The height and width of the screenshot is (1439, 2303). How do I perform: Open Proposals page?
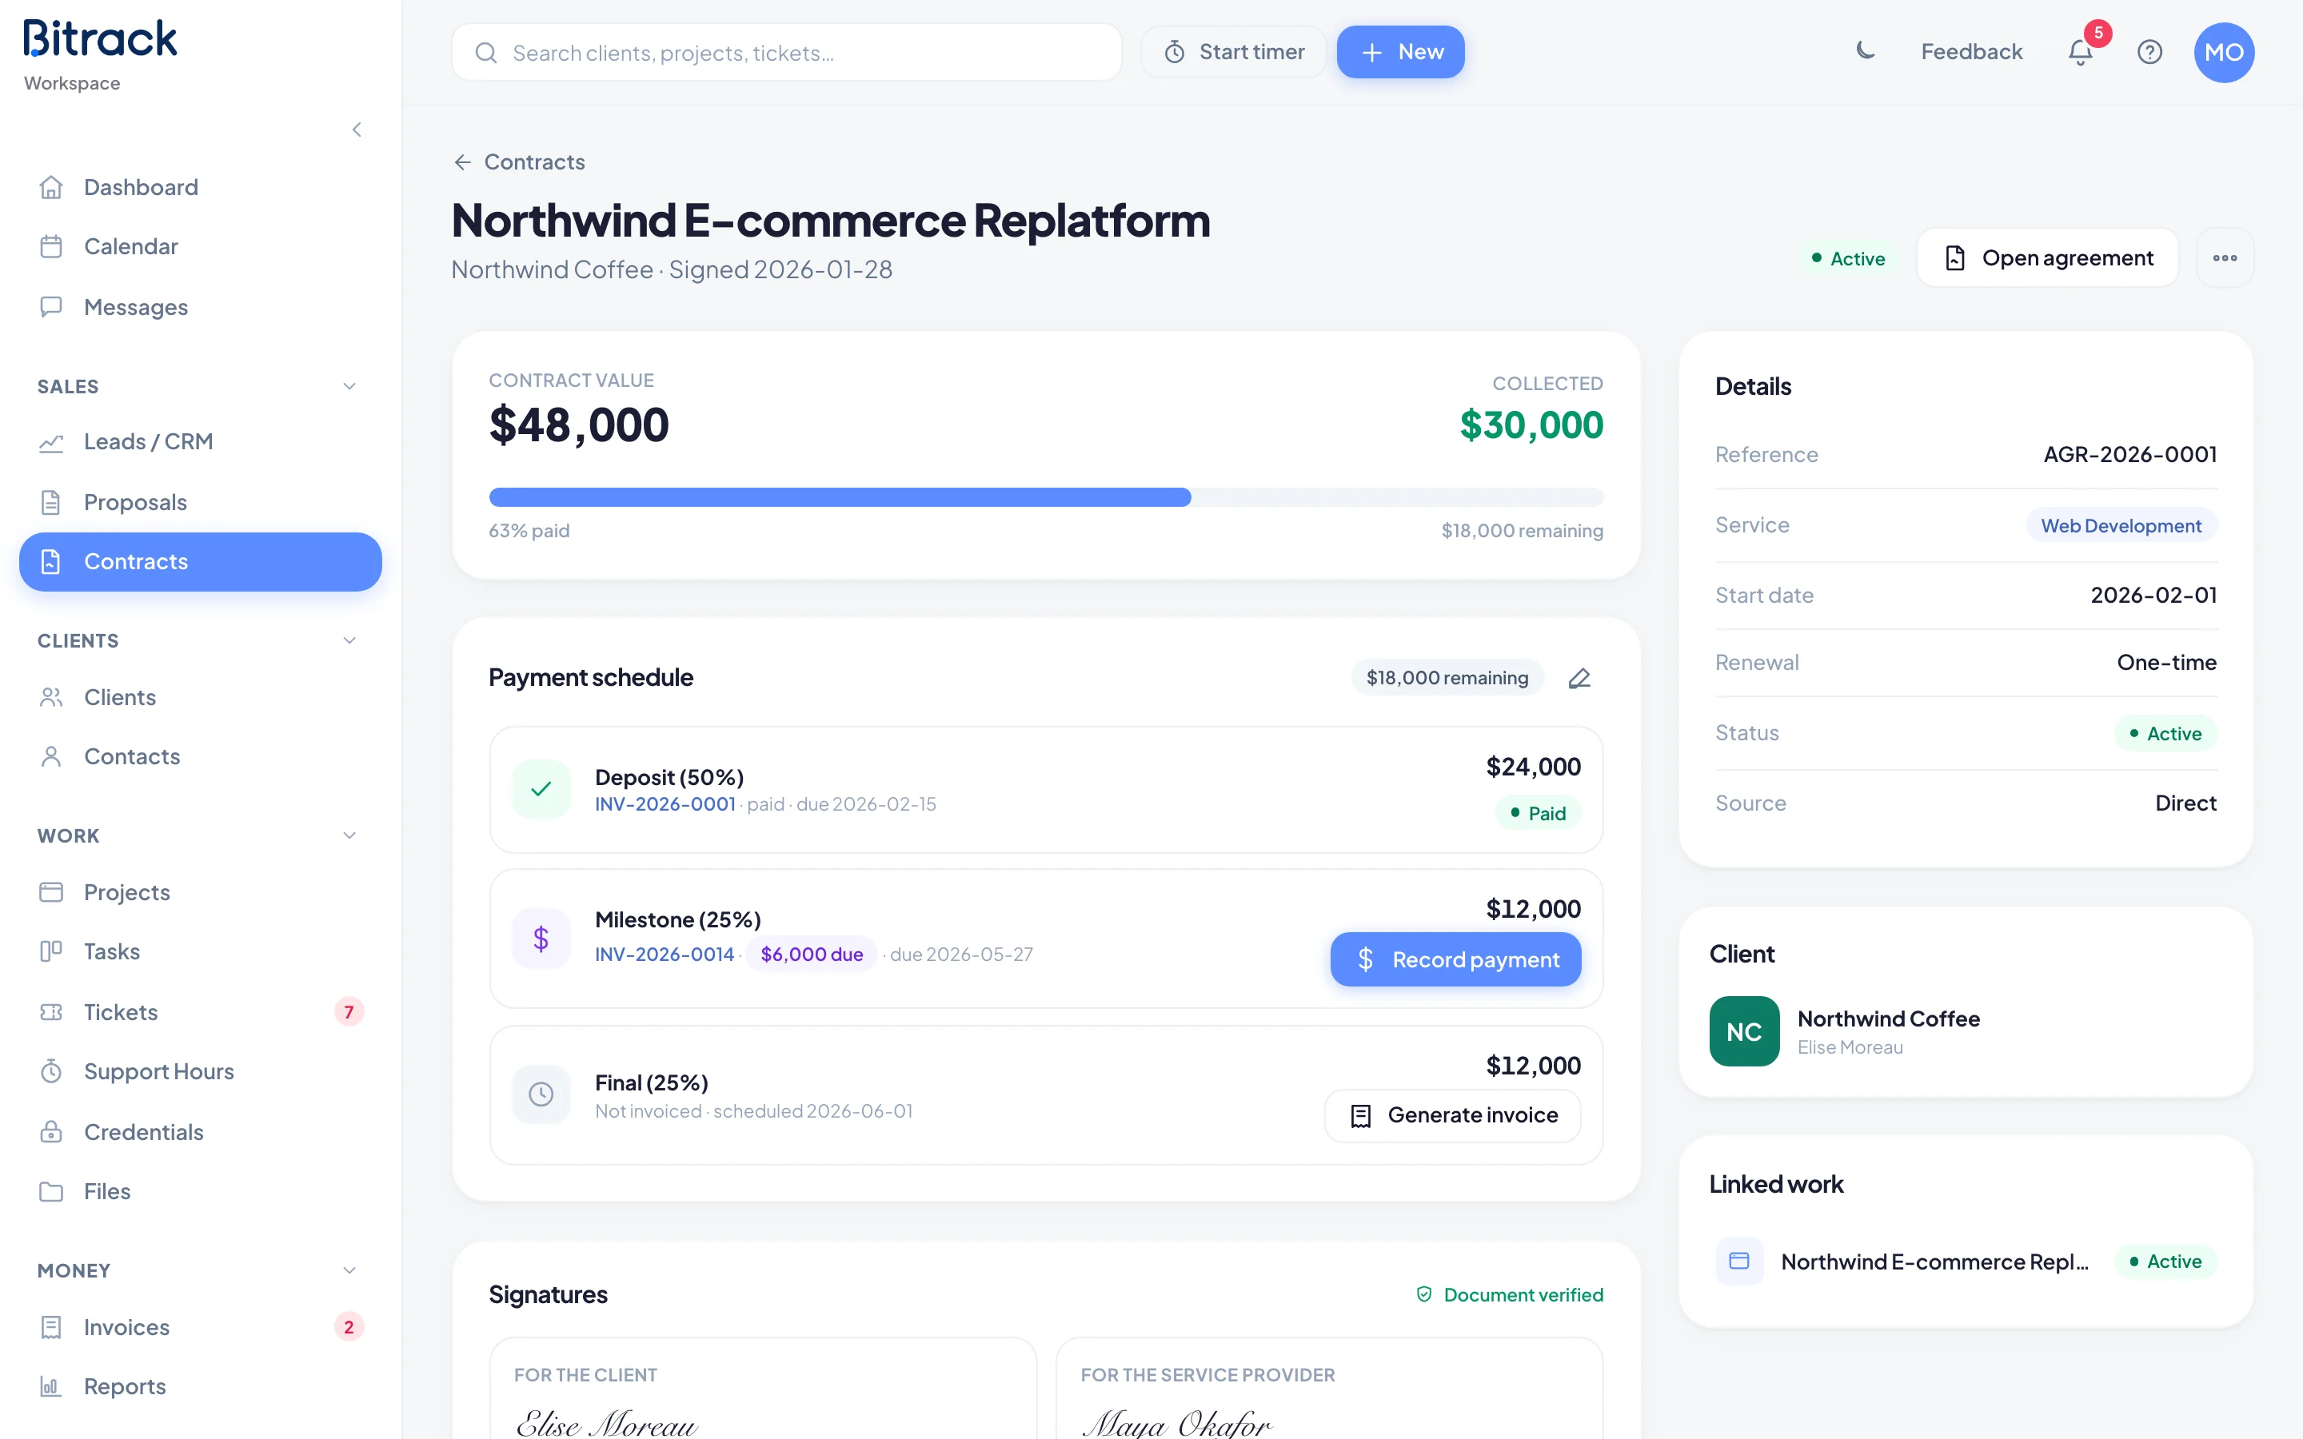201,501
